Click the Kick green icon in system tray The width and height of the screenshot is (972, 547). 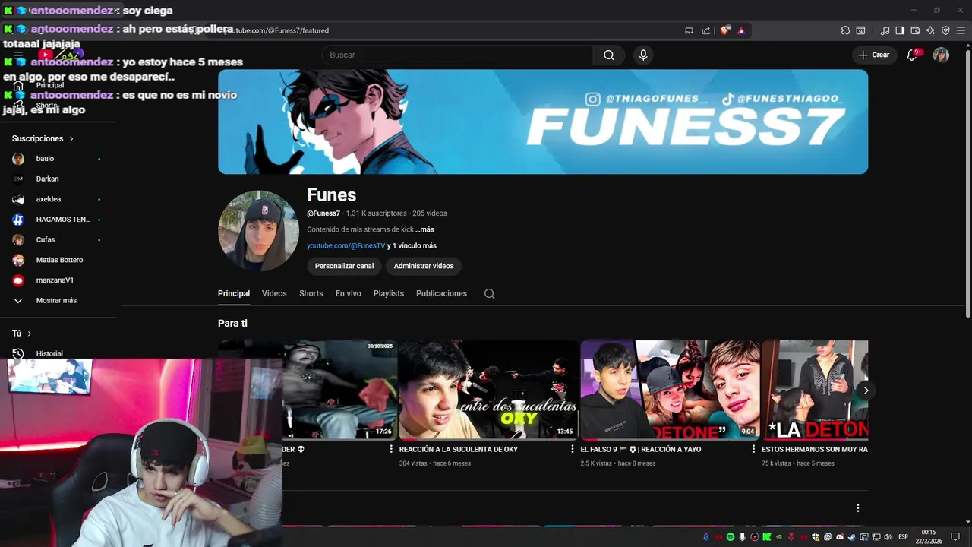pyautogui.click(x=767, y=537)
